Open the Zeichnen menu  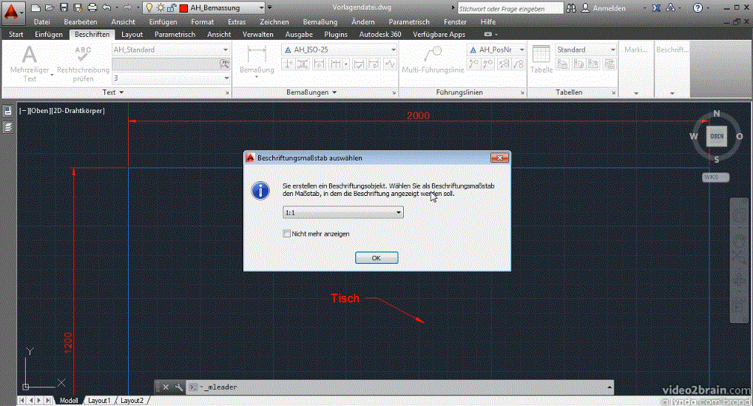pyautogui.click(x=274, y=21)
